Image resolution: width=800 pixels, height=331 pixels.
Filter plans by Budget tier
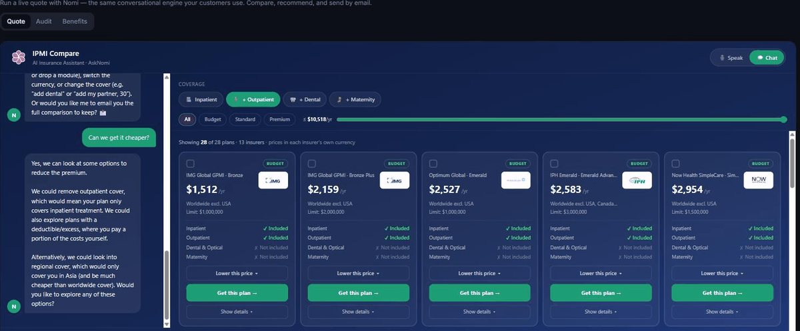coord(213,119)
